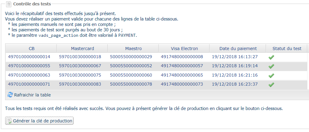Click green checkmark for 16:23:37 payment

tap(271, 85)
